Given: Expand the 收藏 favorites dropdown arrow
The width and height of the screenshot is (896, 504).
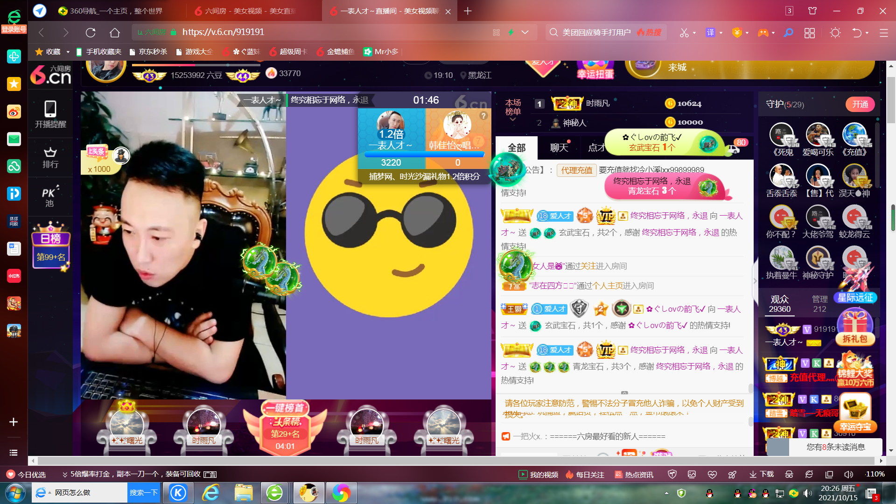Looking at the screenshot, I should point(68,52).
